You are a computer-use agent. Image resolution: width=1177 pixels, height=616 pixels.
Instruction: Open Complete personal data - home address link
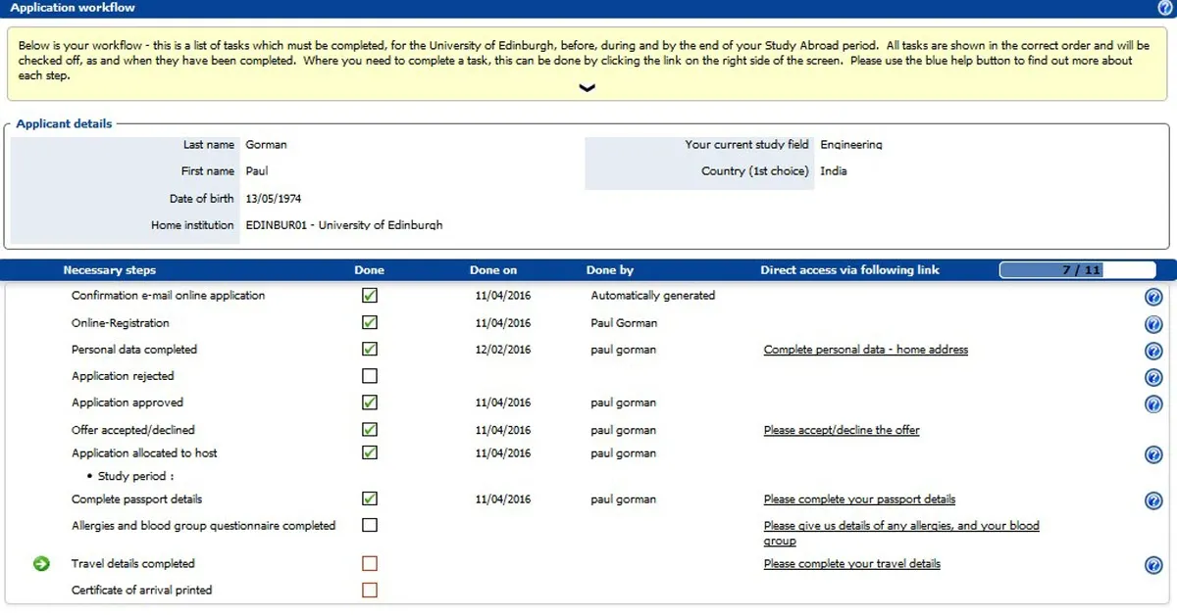[866, 350]
